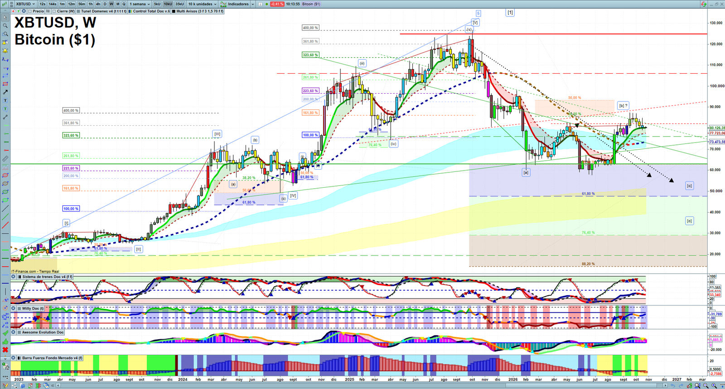Click the 35kU units button
Image resolution: width=725 pixels, height=389 pixels.
(180, 4)
